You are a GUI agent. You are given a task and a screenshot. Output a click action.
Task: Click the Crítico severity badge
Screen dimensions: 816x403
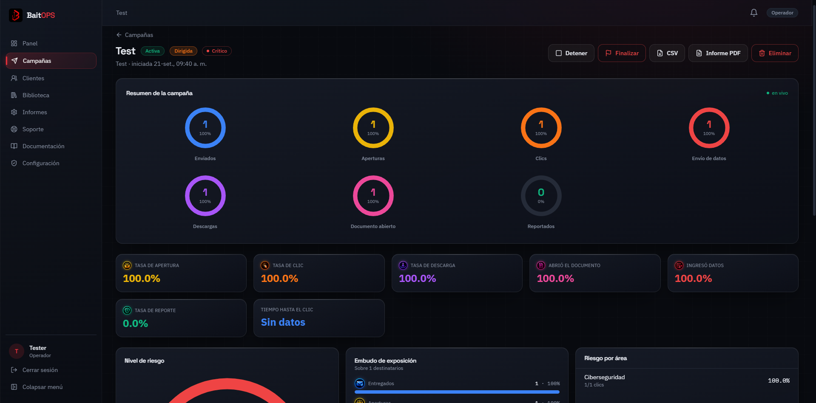click(217, 51)
